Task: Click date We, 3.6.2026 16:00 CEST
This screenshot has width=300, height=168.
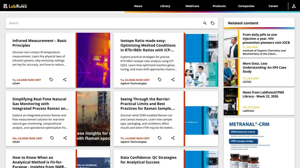Action: tap(27, 139)
